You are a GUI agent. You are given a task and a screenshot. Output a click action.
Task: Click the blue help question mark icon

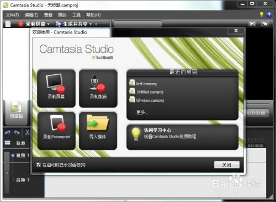[269, 15]
